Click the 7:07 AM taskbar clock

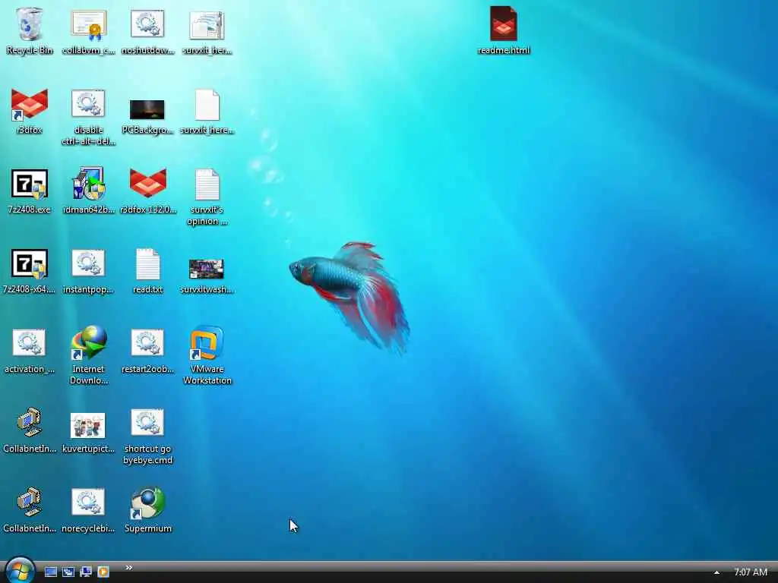pos(750,572)
